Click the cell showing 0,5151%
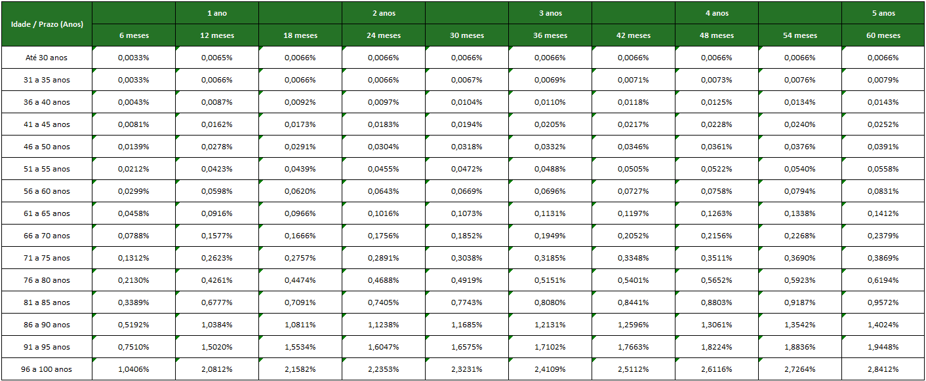The height and width of the screenshot is (381, 926). 550,280
